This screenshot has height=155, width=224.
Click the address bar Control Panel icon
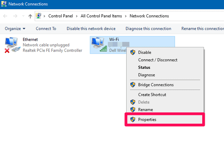coord(39,16)
